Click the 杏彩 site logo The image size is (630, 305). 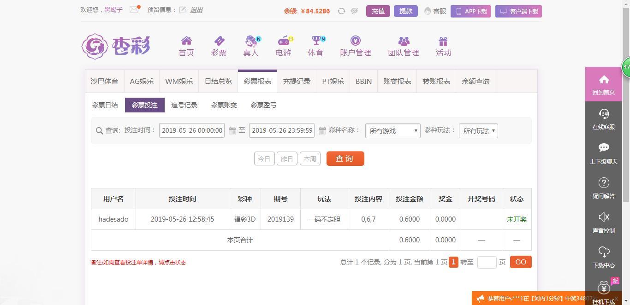pos(116,46)
